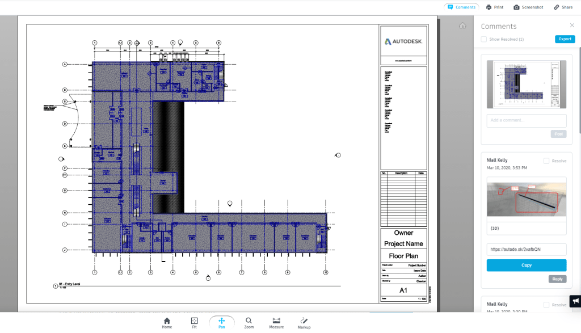Screen dimensions: 581x333
Task: Reply to Niall Kelly's comment
Action: pos(557,279)
